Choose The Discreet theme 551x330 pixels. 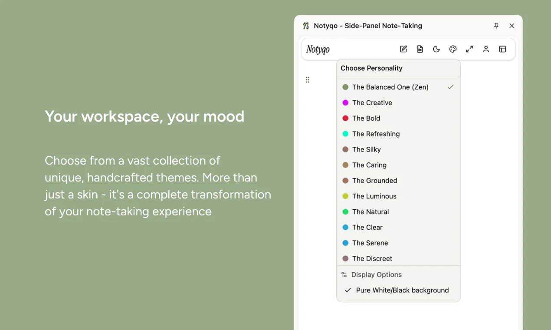[x=398, y=258]
